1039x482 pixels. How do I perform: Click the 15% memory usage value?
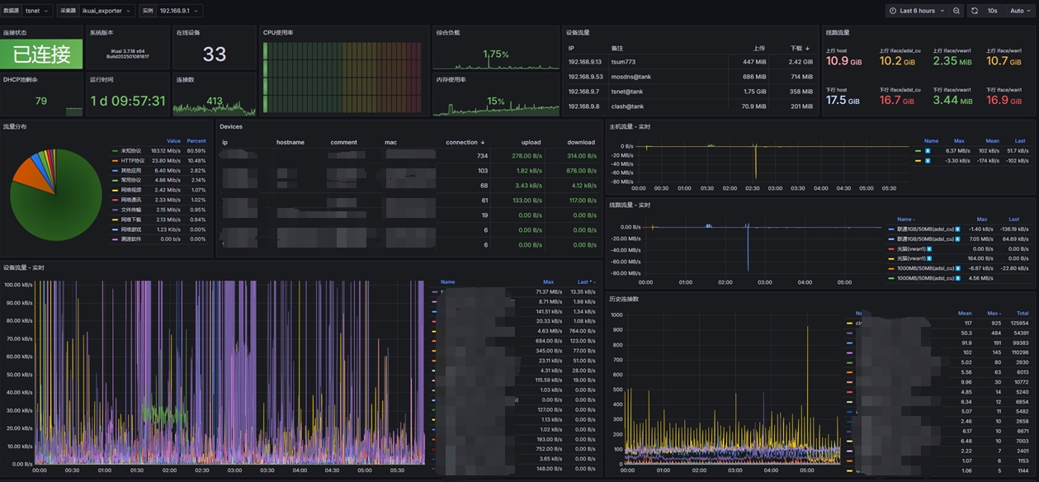pos(496,102)
